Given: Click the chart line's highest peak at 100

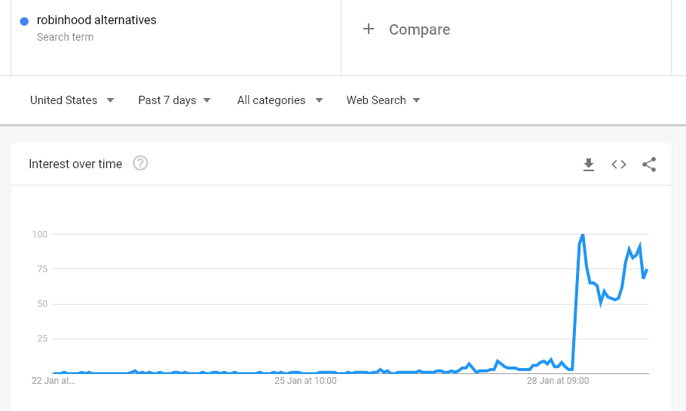Looking at the screenshot, I should point(583,235).
